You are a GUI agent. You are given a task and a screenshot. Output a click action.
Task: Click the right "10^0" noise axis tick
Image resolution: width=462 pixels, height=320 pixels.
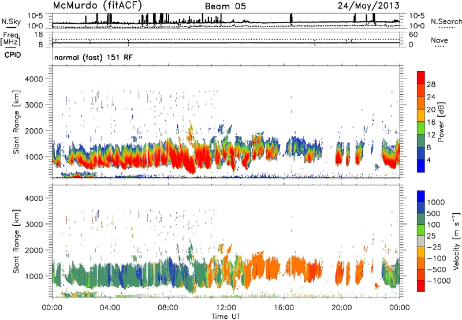pos(416,26)
